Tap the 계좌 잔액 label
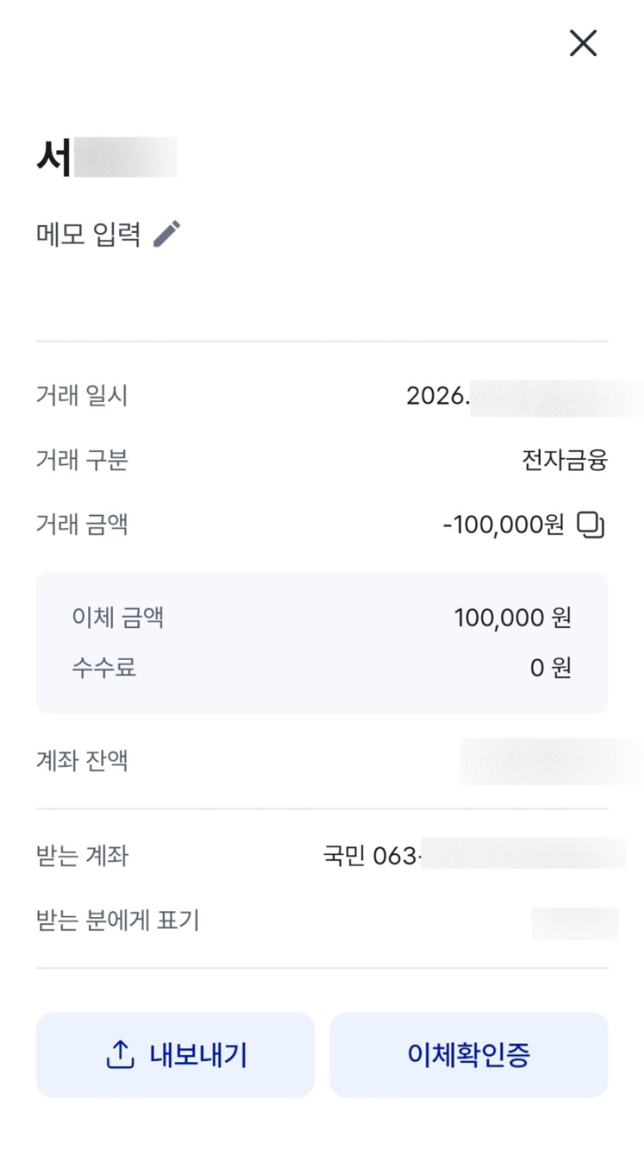 (x=82, y=760)
